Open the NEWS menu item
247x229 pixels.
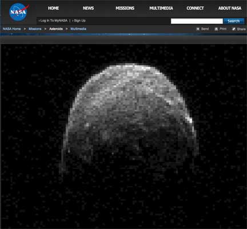tap(88, 8)
